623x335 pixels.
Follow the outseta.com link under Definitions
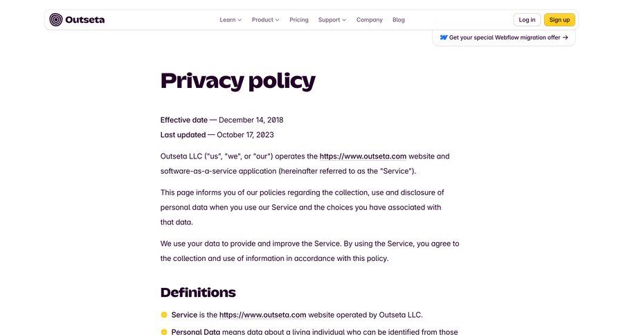[x=262, y=315]
